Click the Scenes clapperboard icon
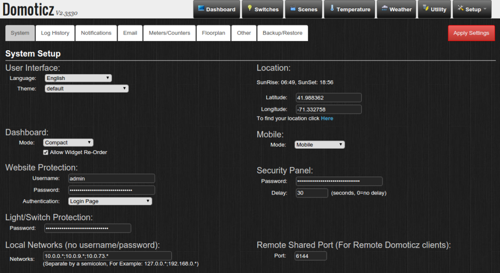This screenshot has height=273, width=500. point(293,8)
